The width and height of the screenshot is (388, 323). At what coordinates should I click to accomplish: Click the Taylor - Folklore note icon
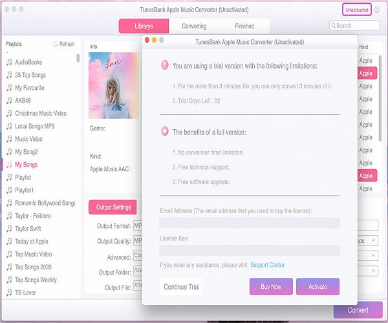click(x=9, y=216)
